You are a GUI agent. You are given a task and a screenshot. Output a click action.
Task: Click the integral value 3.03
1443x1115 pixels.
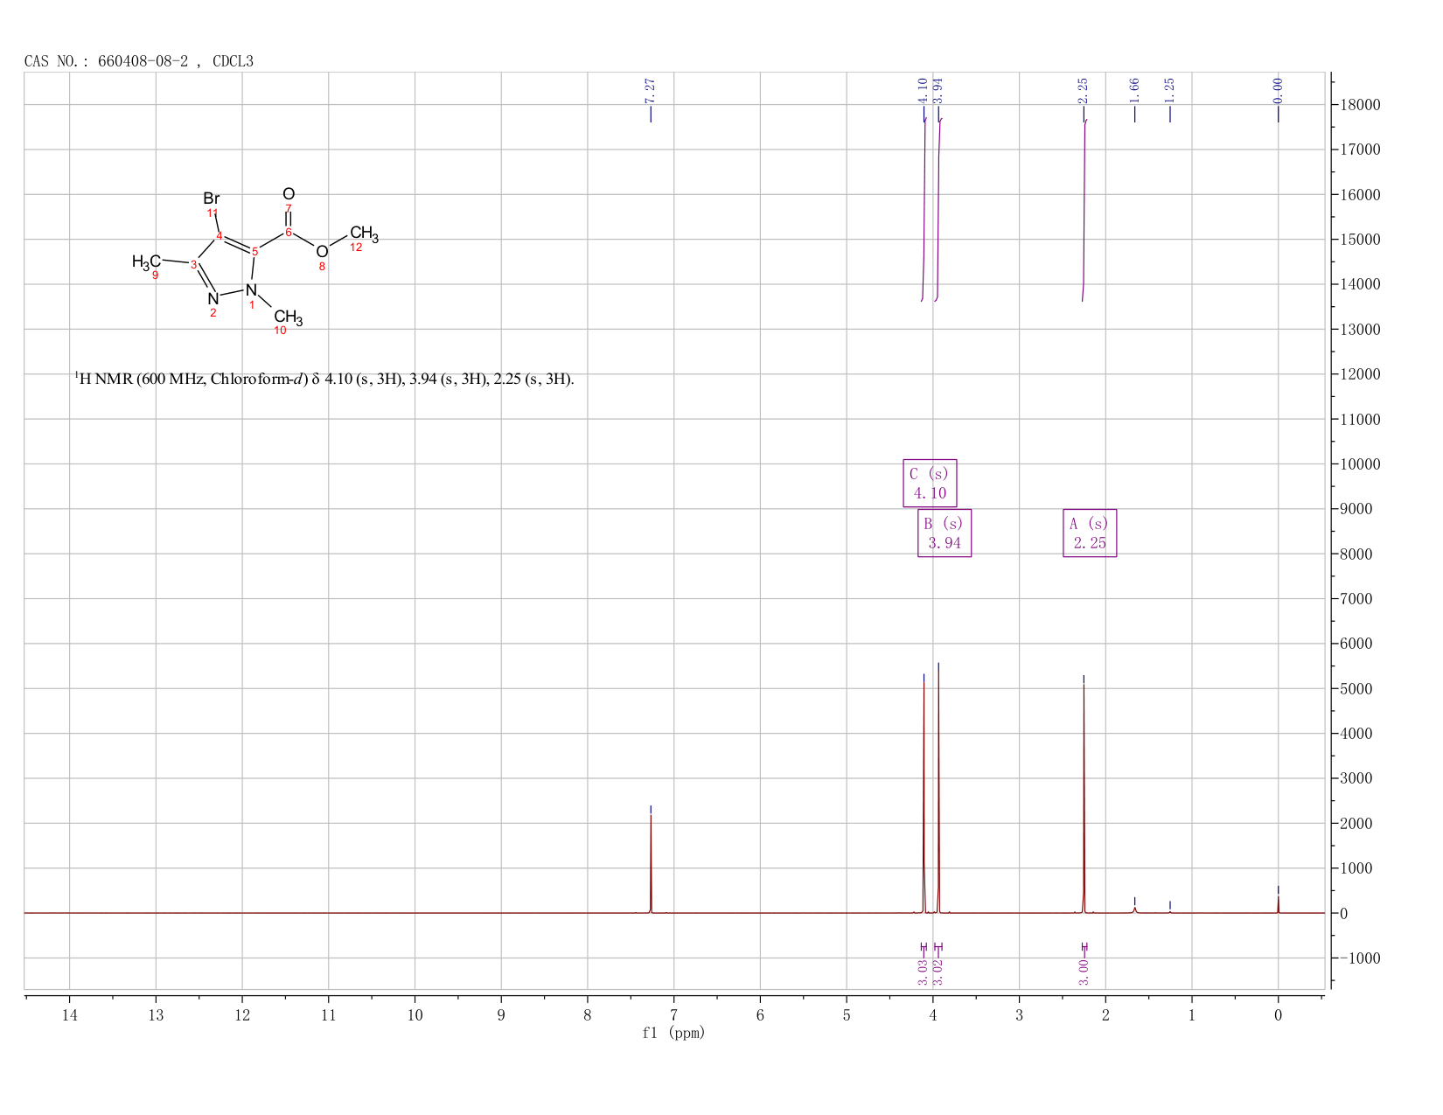923,972
